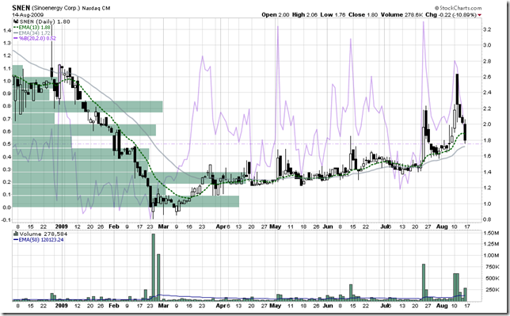The height and width of the screenshot is (316, 510).
Task: Click the 1.50M label on volume axis
Action: tap(492, 233)
